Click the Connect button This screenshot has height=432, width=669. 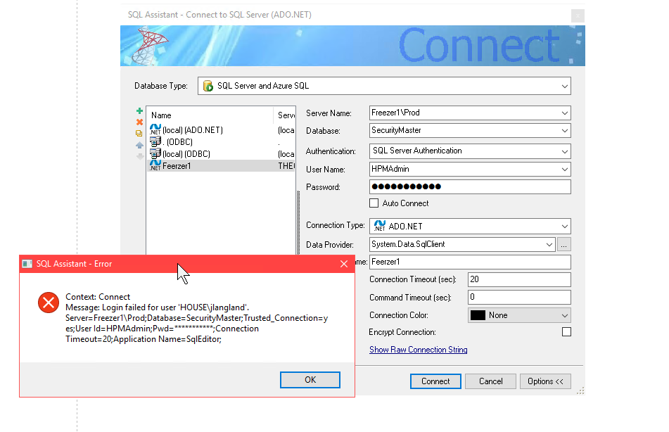(x=435, y=381)
